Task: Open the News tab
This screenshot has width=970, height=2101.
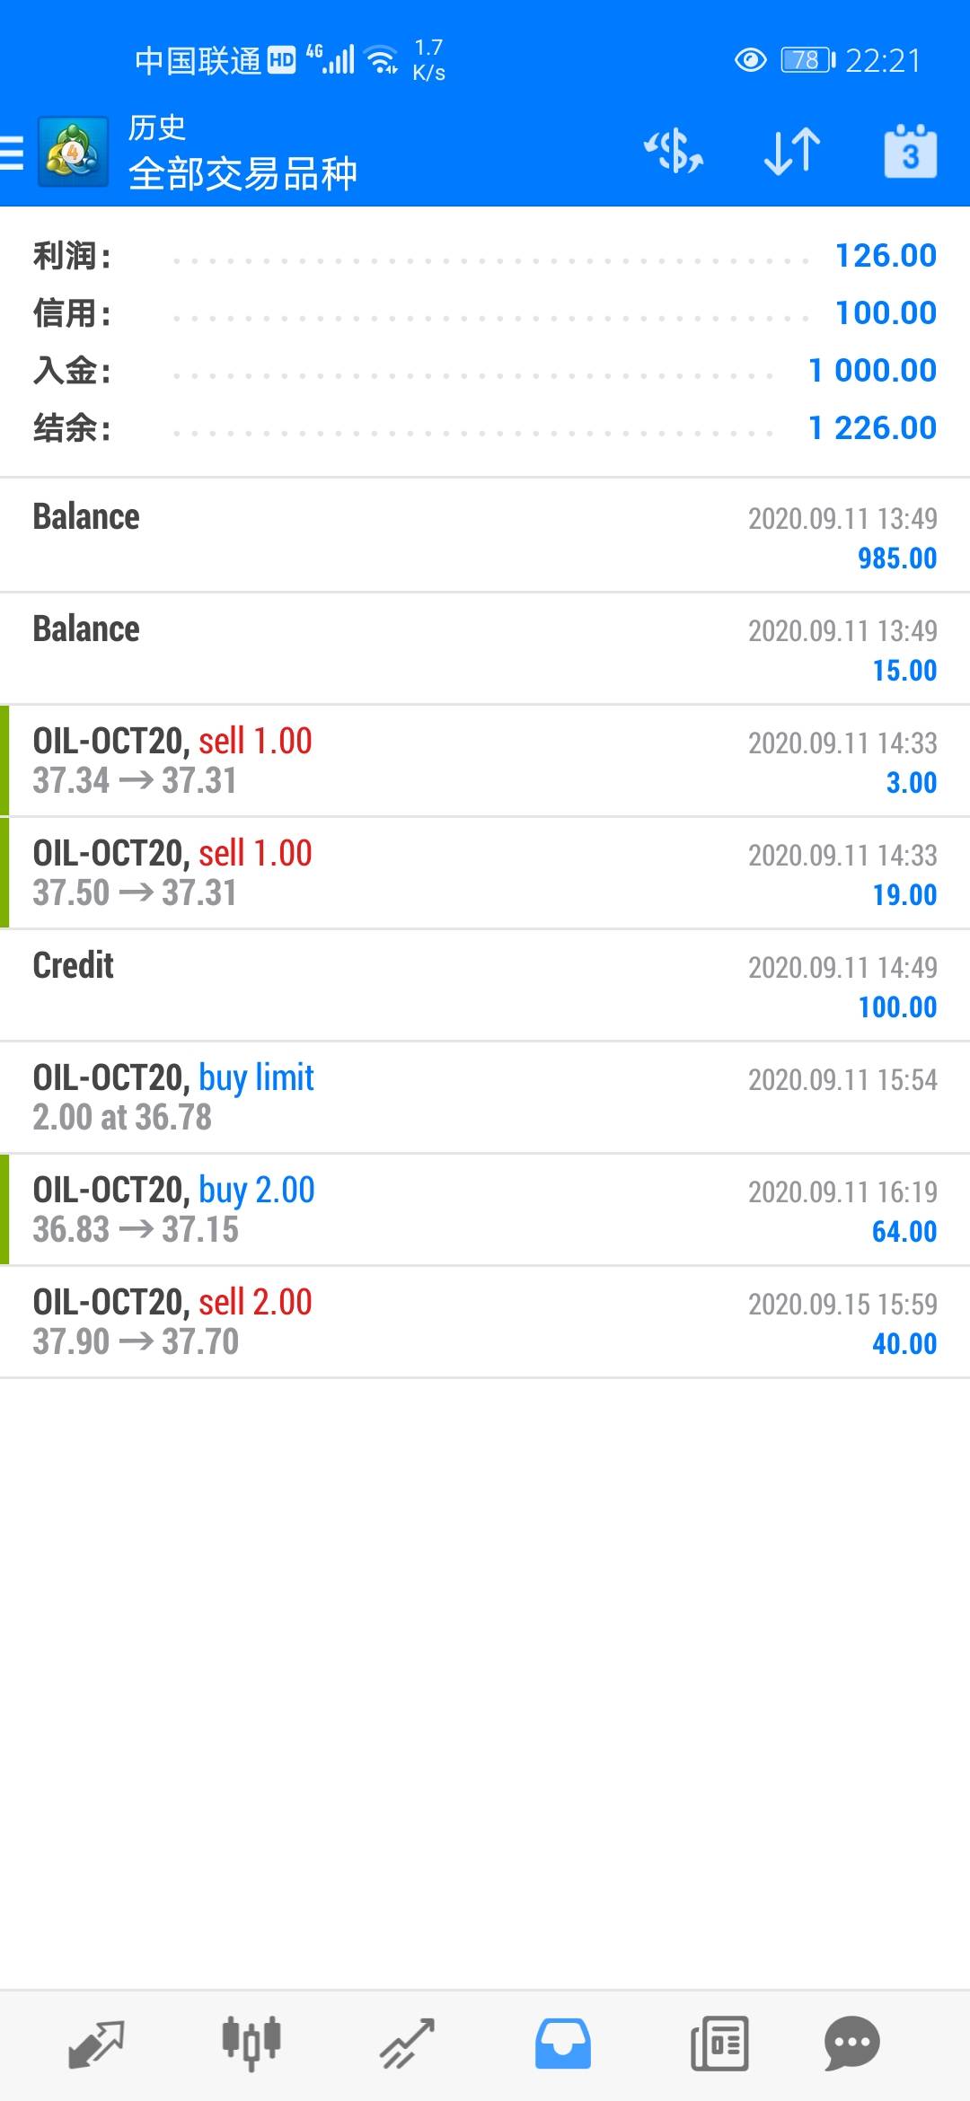Action: pyautogui.click(x=719, y=2044)
